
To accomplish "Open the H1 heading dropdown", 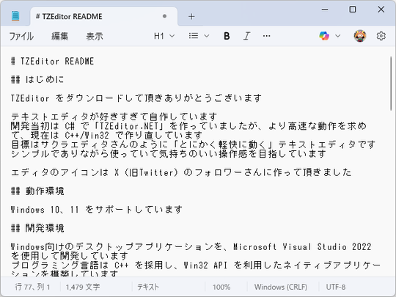I will click(164, 36).
